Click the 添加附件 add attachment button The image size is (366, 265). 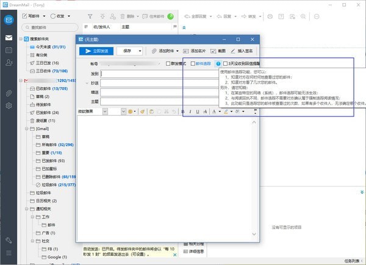(165, 51)
